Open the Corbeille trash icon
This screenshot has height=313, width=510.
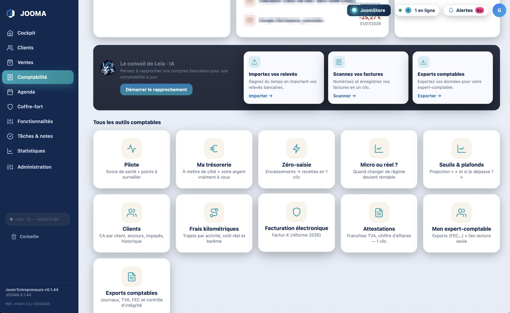[x=14, y=237]
